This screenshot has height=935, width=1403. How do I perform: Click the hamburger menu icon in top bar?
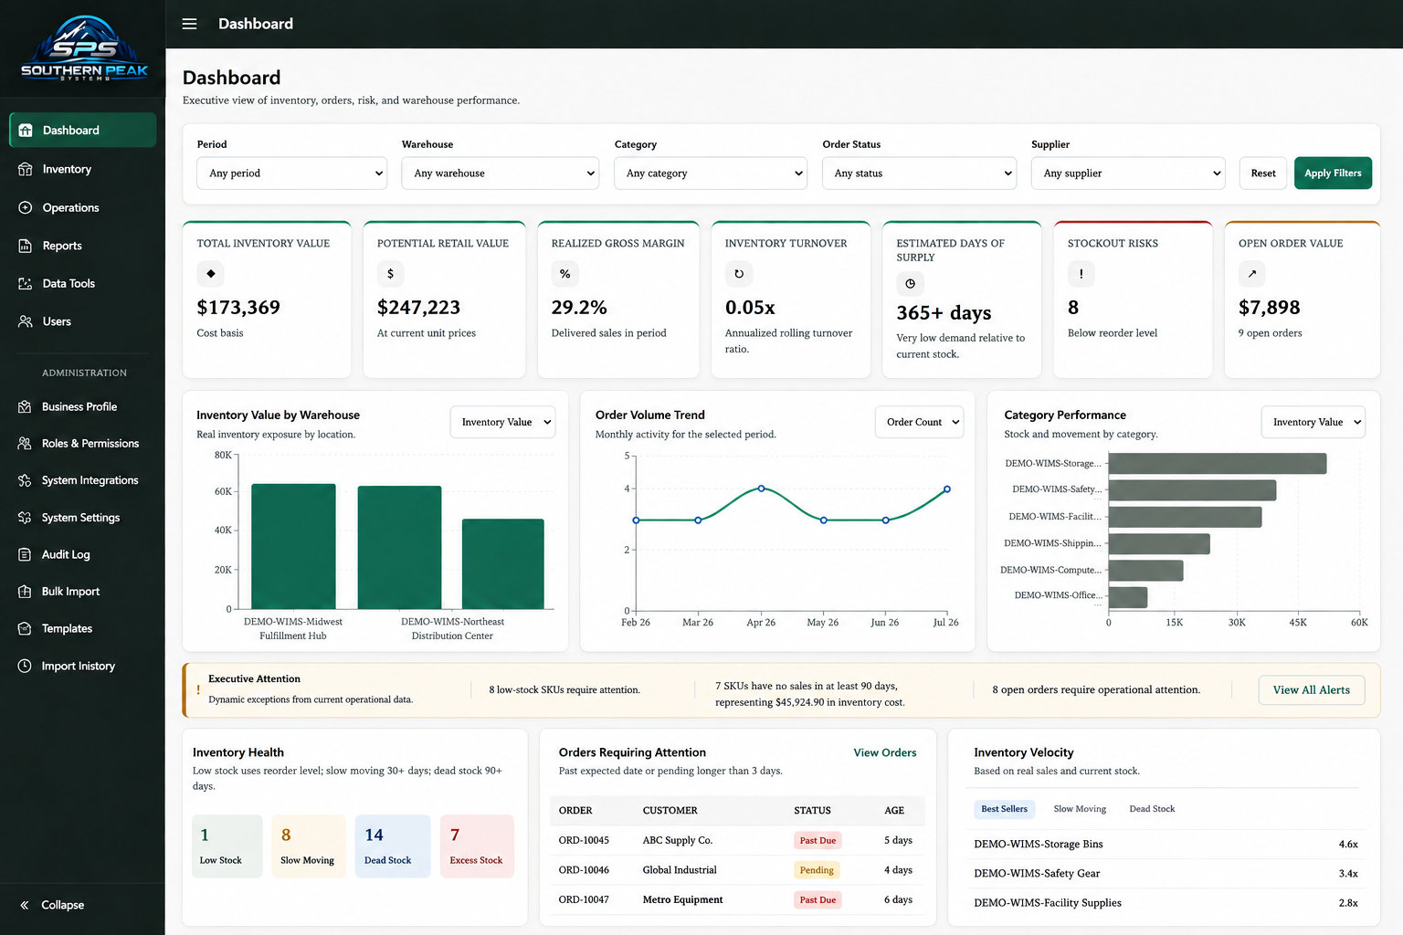coord(189,24)
